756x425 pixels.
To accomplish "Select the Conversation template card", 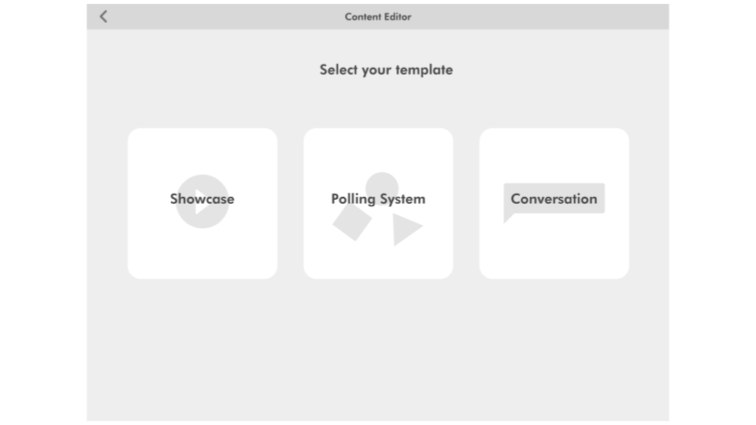I will click(x=554, y=203).
